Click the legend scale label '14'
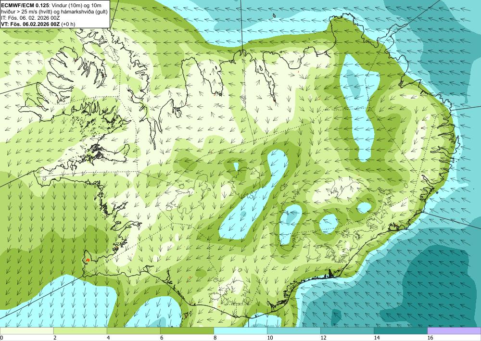The height and width of the screenshot is (341, 481). [x=377, y=338]
